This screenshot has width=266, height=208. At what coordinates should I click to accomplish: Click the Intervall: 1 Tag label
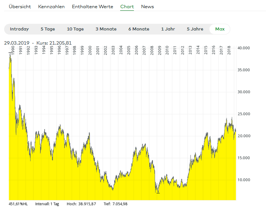point(47,204)
